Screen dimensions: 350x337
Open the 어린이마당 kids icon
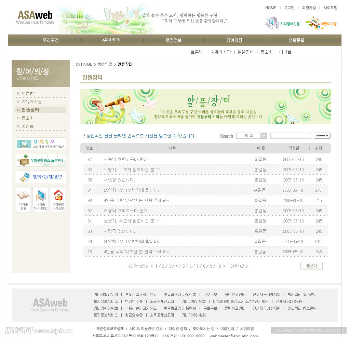click(321, 23)
